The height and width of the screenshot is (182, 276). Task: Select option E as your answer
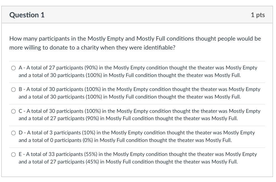click(13, 154)
